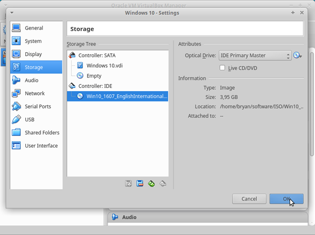315x235 pixels.
Task: Click the USB plug icon
Action: (16, 120)
